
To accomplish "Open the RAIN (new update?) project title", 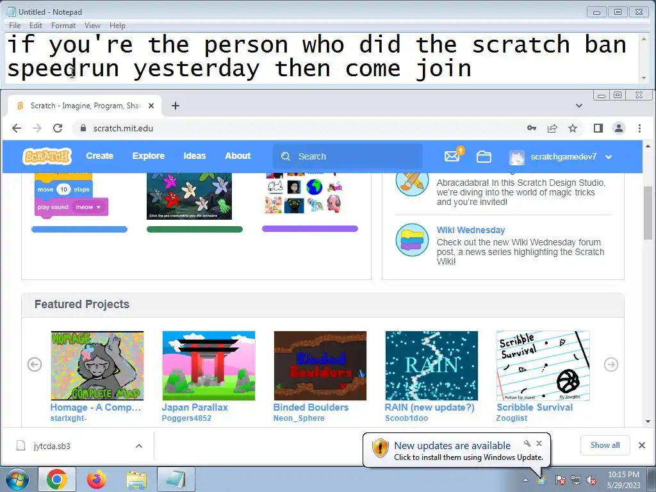I will pos(430,407).
